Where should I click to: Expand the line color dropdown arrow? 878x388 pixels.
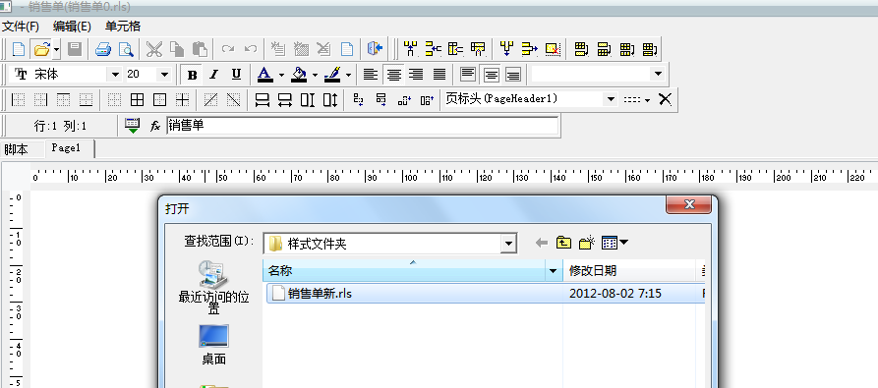pos(348,75)
